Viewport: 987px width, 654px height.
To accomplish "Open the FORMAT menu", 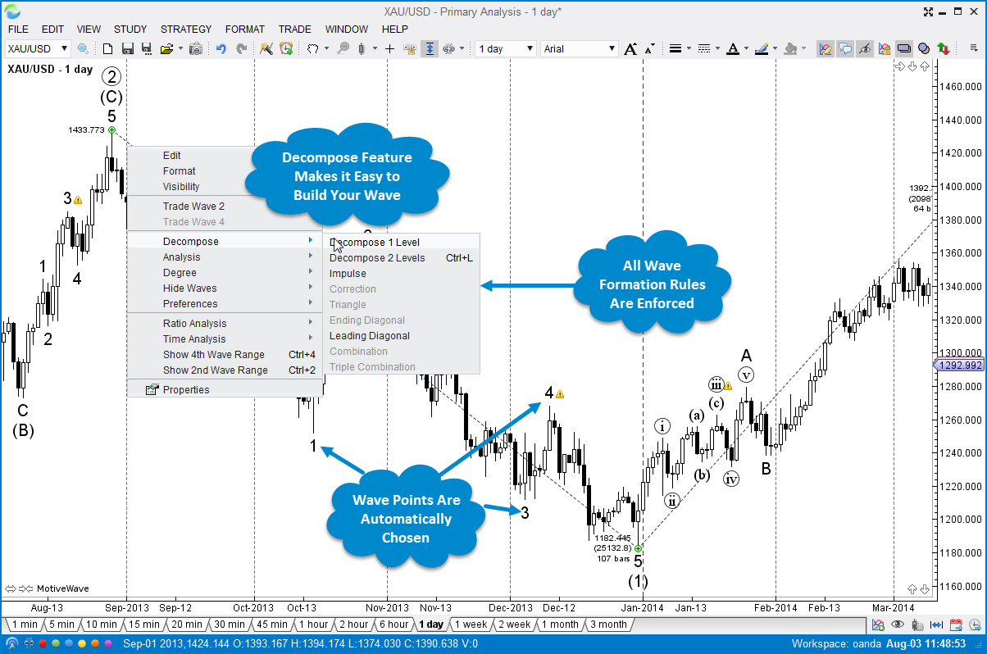I will tap(245, 29).
